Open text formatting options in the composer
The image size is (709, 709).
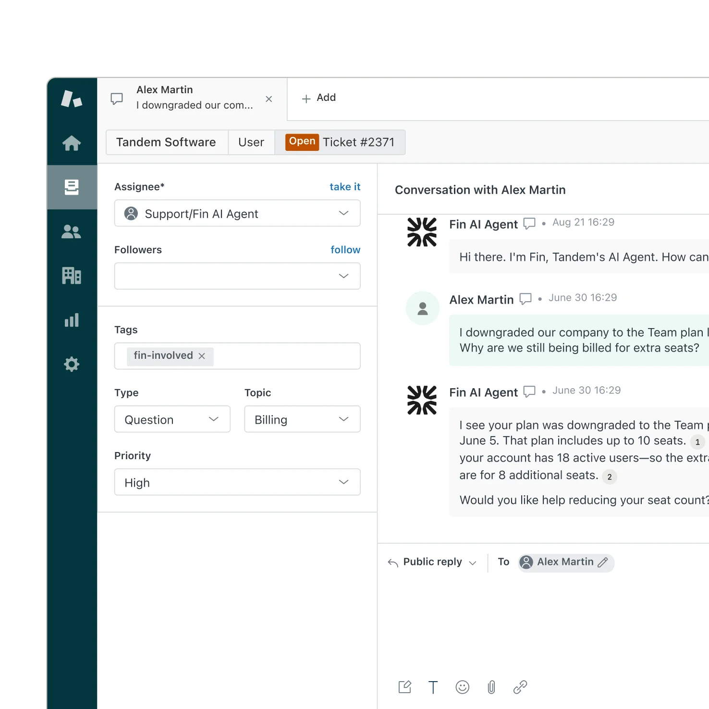coord(433,687)
